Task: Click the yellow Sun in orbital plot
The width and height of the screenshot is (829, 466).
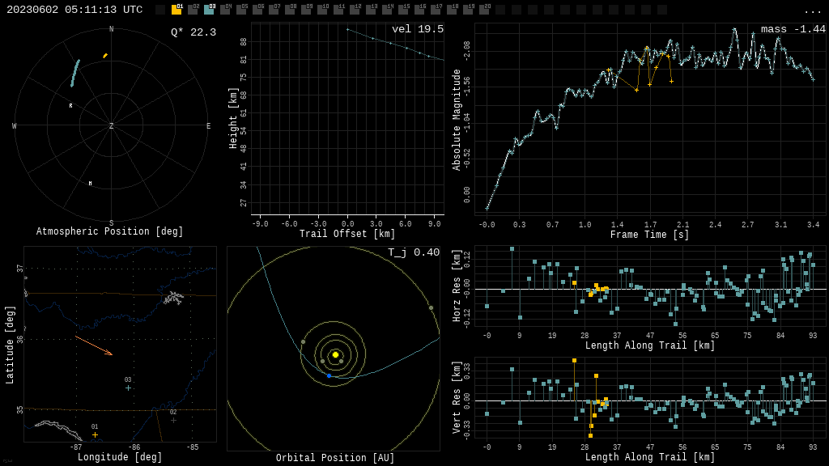Action: pyautogui.click(x=335, y=354)
